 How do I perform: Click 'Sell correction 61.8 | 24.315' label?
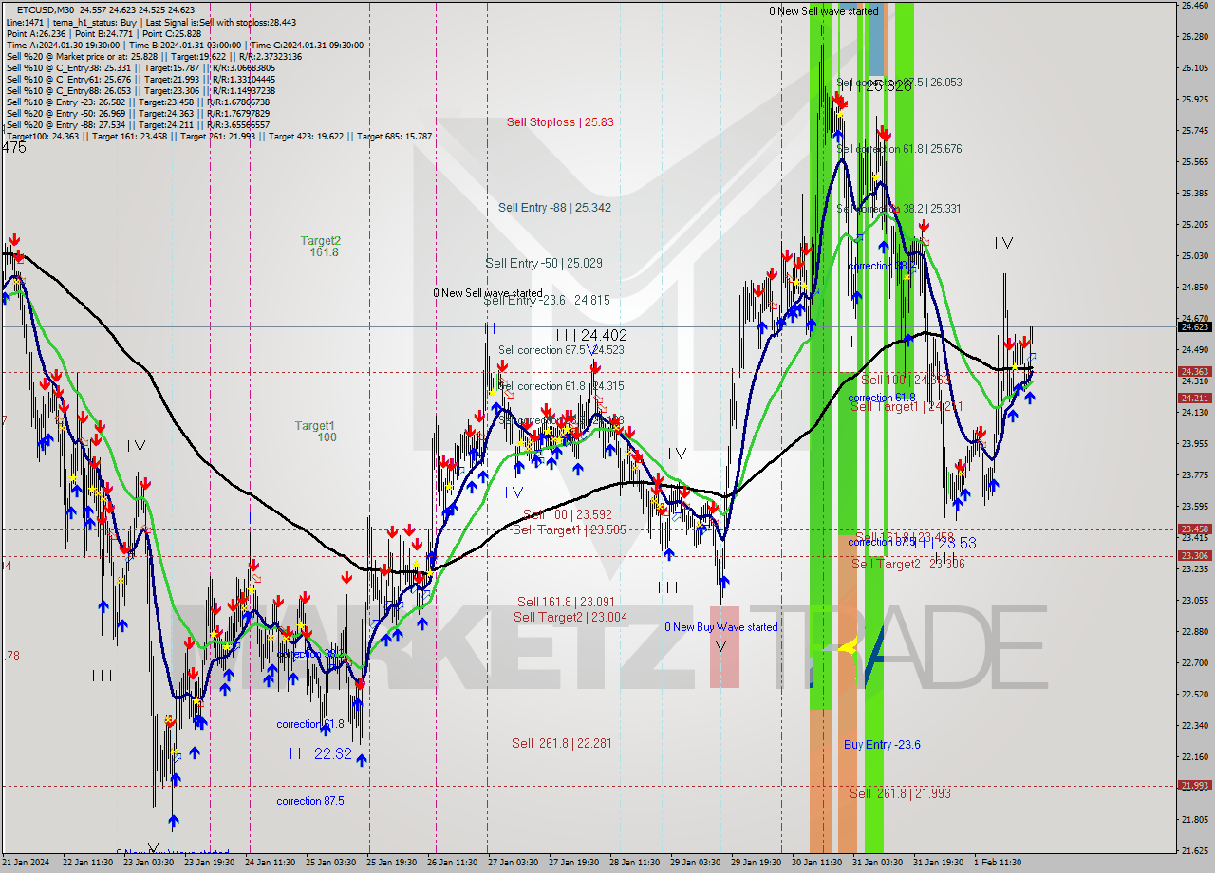click(x=561, y=385)
